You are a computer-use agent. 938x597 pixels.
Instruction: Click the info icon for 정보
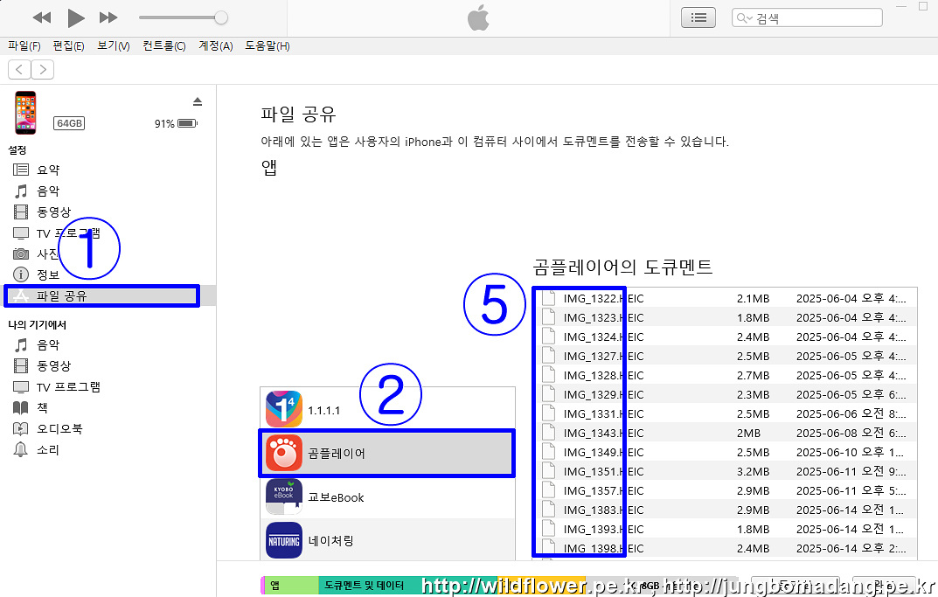pos(21,274)
